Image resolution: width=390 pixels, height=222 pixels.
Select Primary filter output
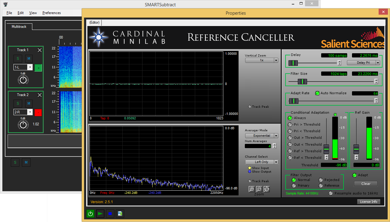pyautogui.click(x=294, y=185)
